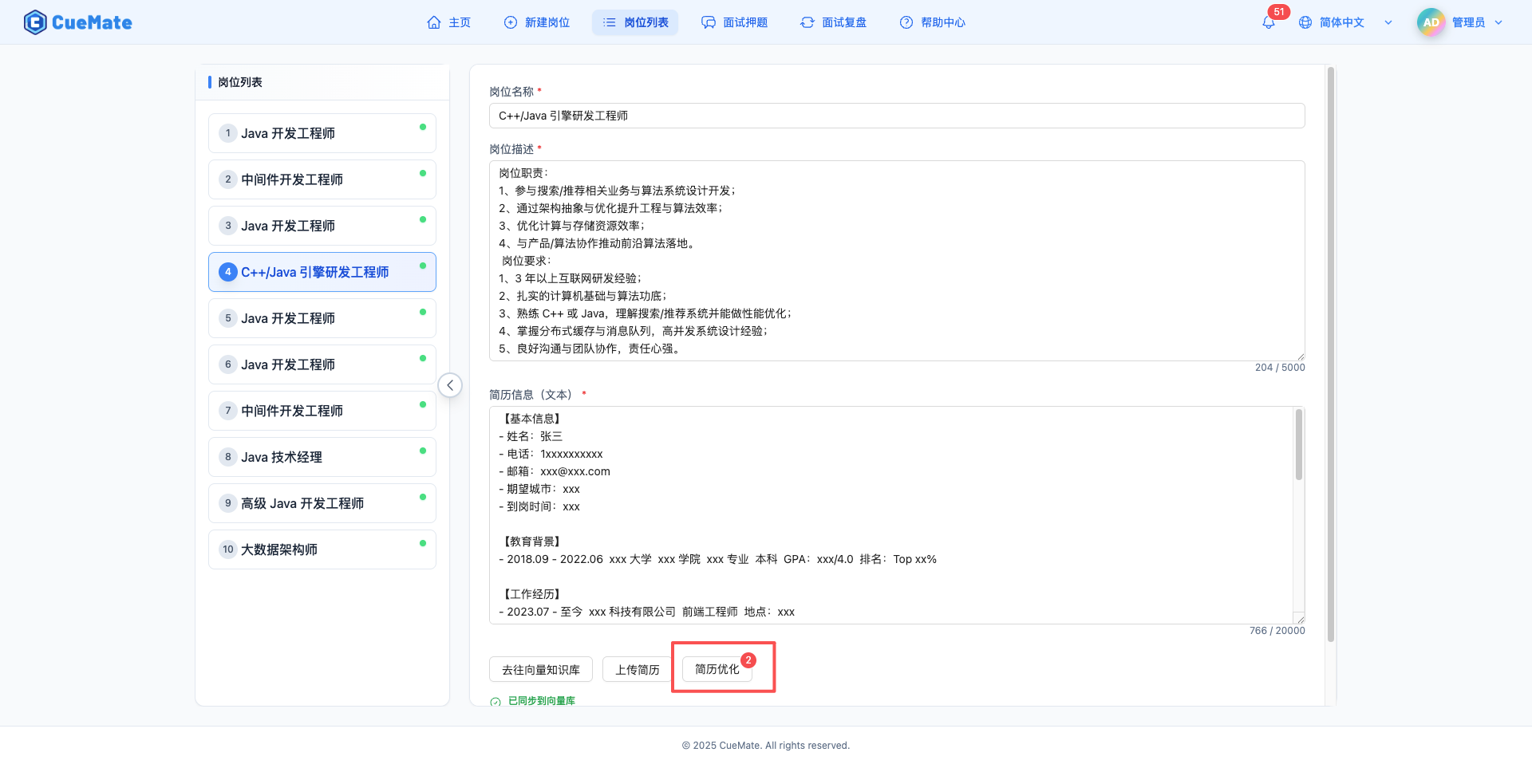The height and width of the screenshot is (764, 1532).
Task: Open the 主页 menu item
Action: tap(449, 22)
